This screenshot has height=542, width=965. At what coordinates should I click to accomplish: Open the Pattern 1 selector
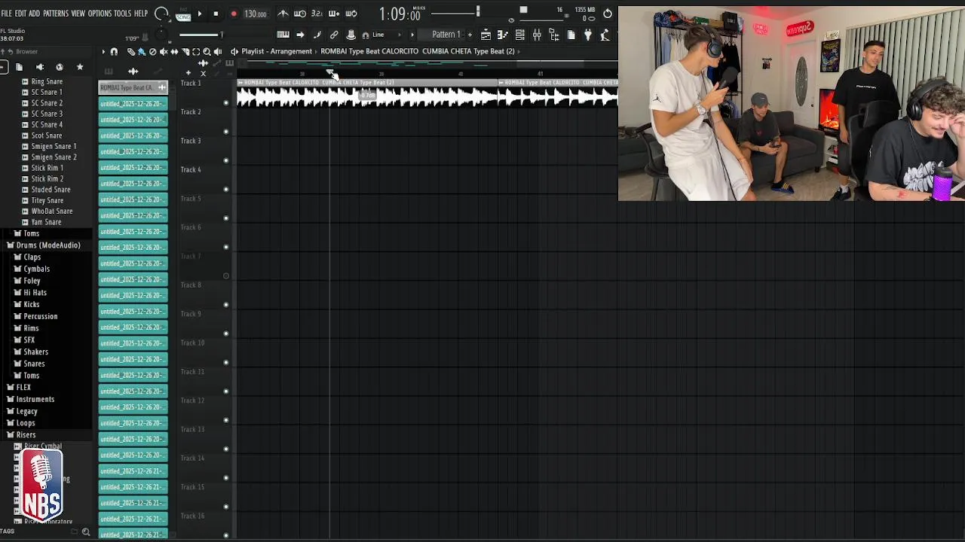click(446, 35)
